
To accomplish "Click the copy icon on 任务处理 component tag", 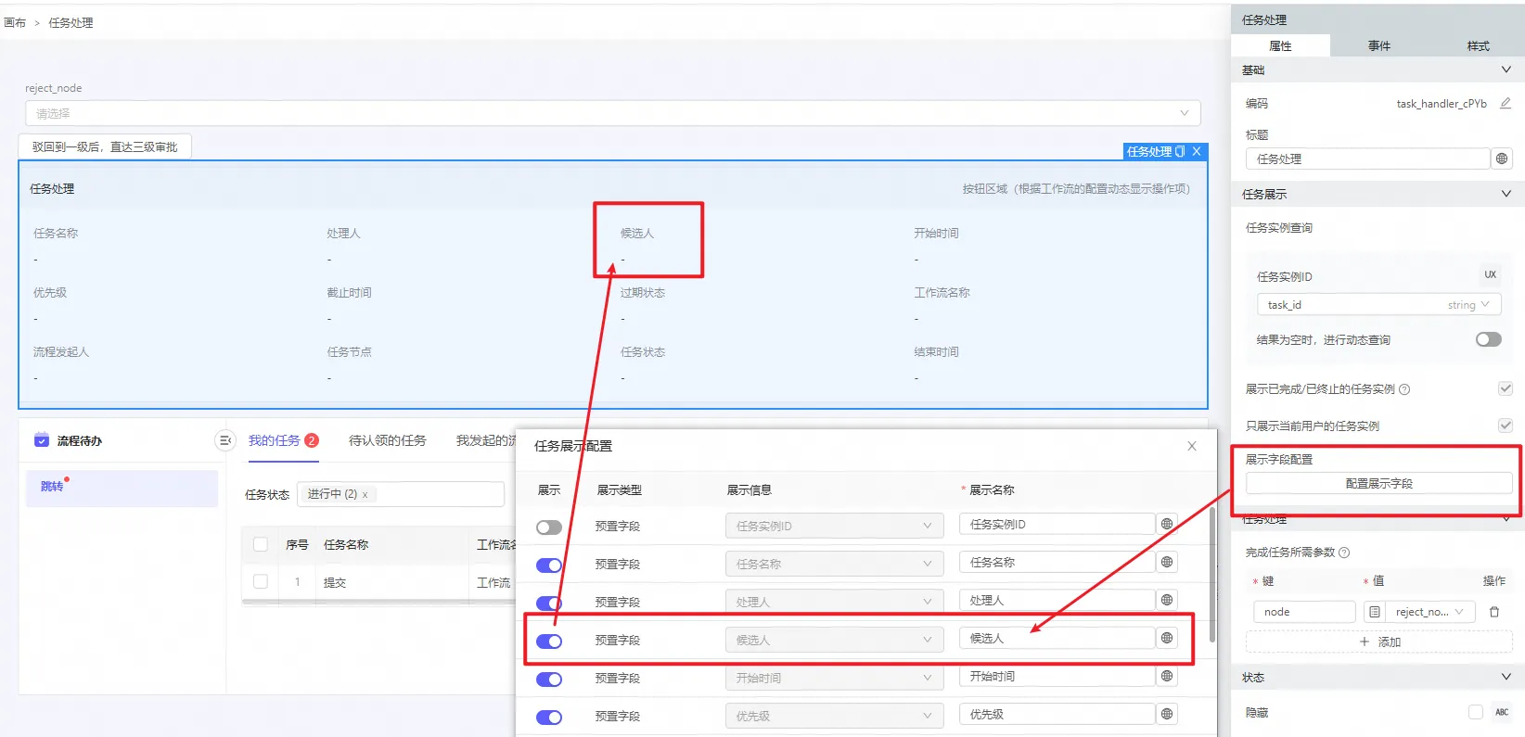I will point(1180,151).
